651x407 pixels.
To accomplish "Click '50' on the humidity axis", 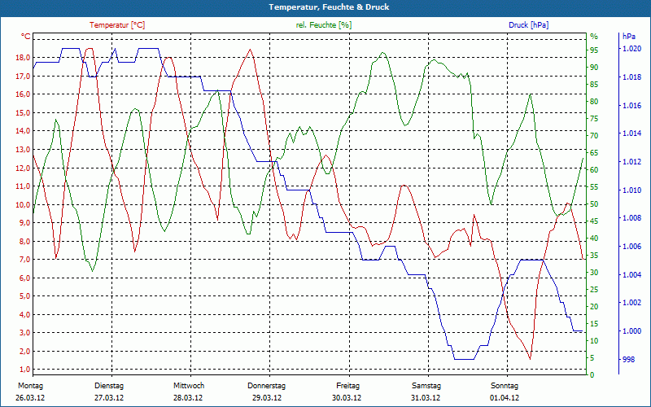I will pos(594,204).
